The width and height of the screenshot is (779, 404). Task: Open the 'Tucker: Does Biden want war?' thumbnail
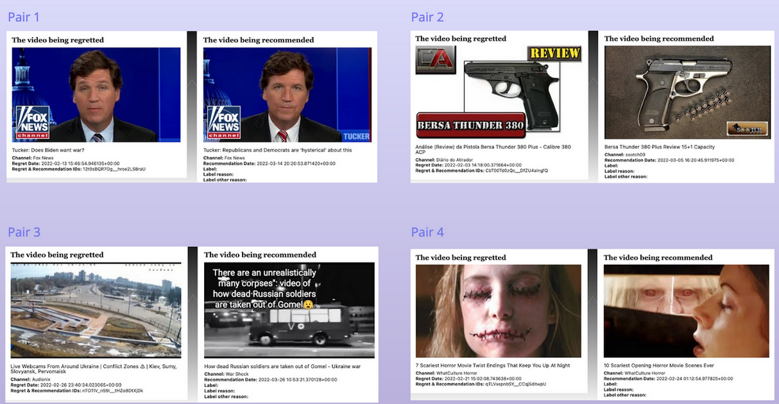[96, 95]
